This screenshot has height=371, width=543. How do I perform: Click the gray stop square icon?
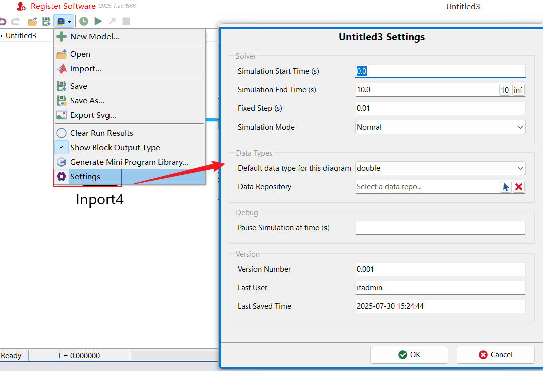[x=126, y=21]
